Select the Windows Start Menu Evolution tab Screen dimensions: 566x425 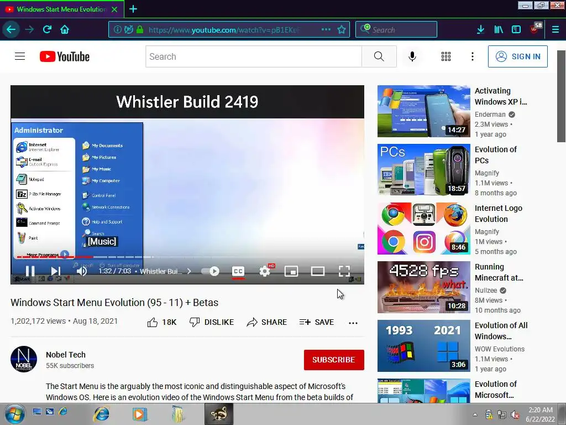tap(62, 9)
